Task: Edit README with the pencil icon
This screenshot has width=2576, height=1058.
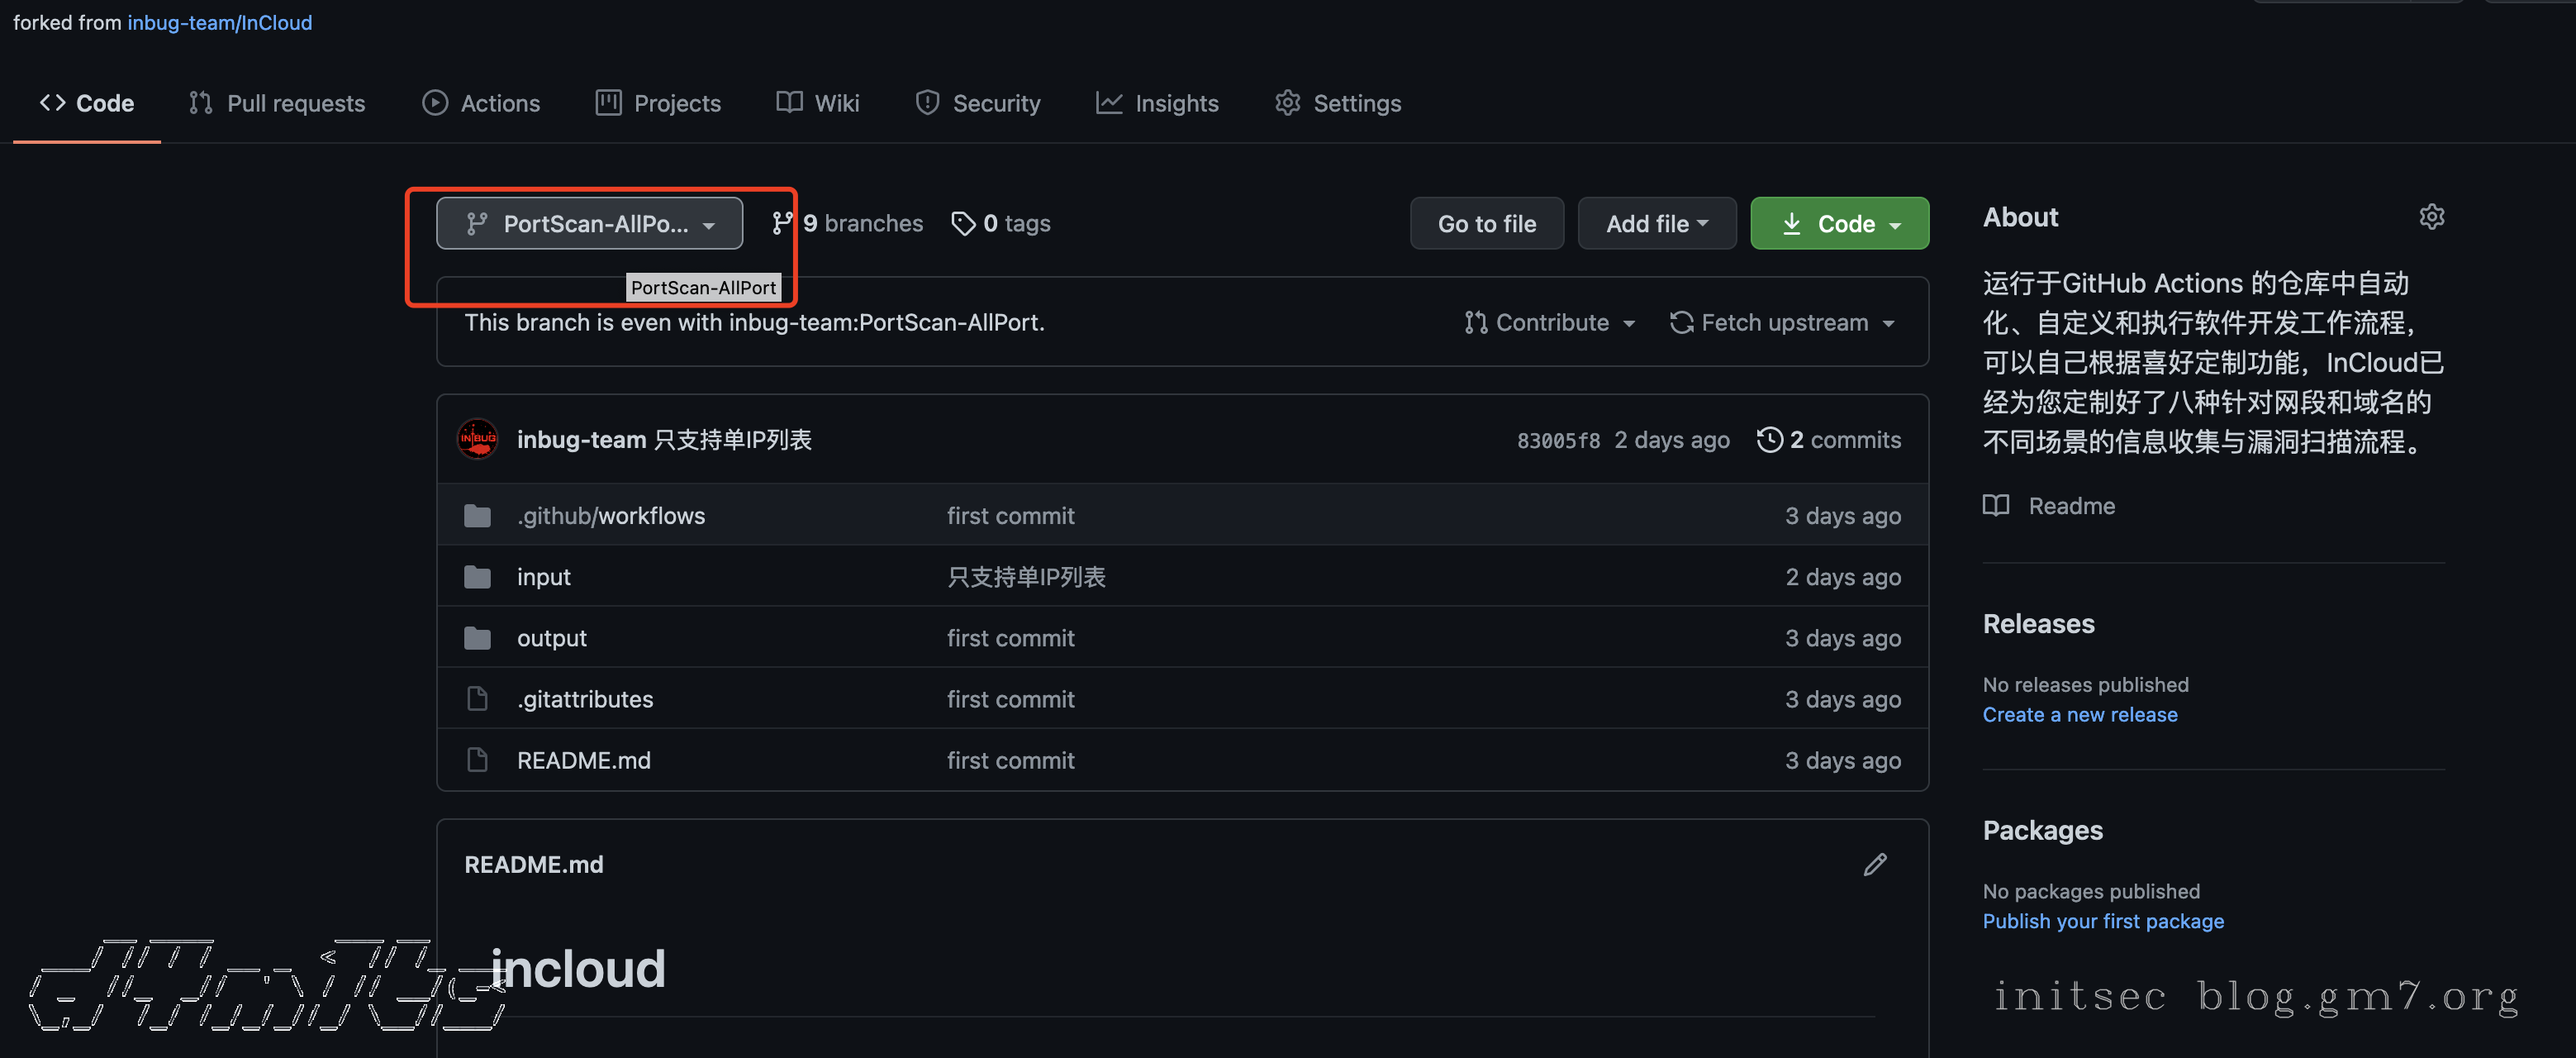Action: tap(1875, 865)
